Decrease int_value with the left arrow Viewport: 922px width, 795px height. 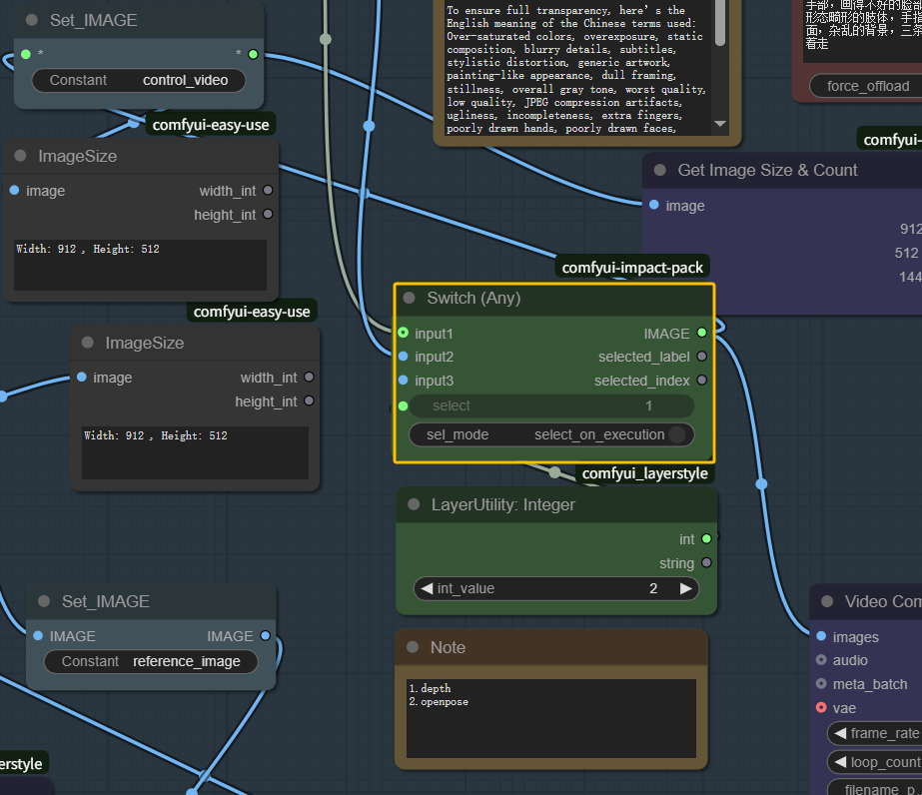coord(427,588)
